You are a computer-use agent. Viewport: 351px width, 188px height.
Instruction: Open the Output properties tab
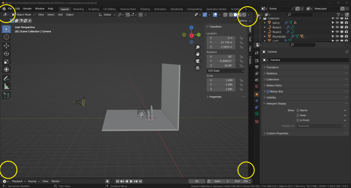click(257, 67)
